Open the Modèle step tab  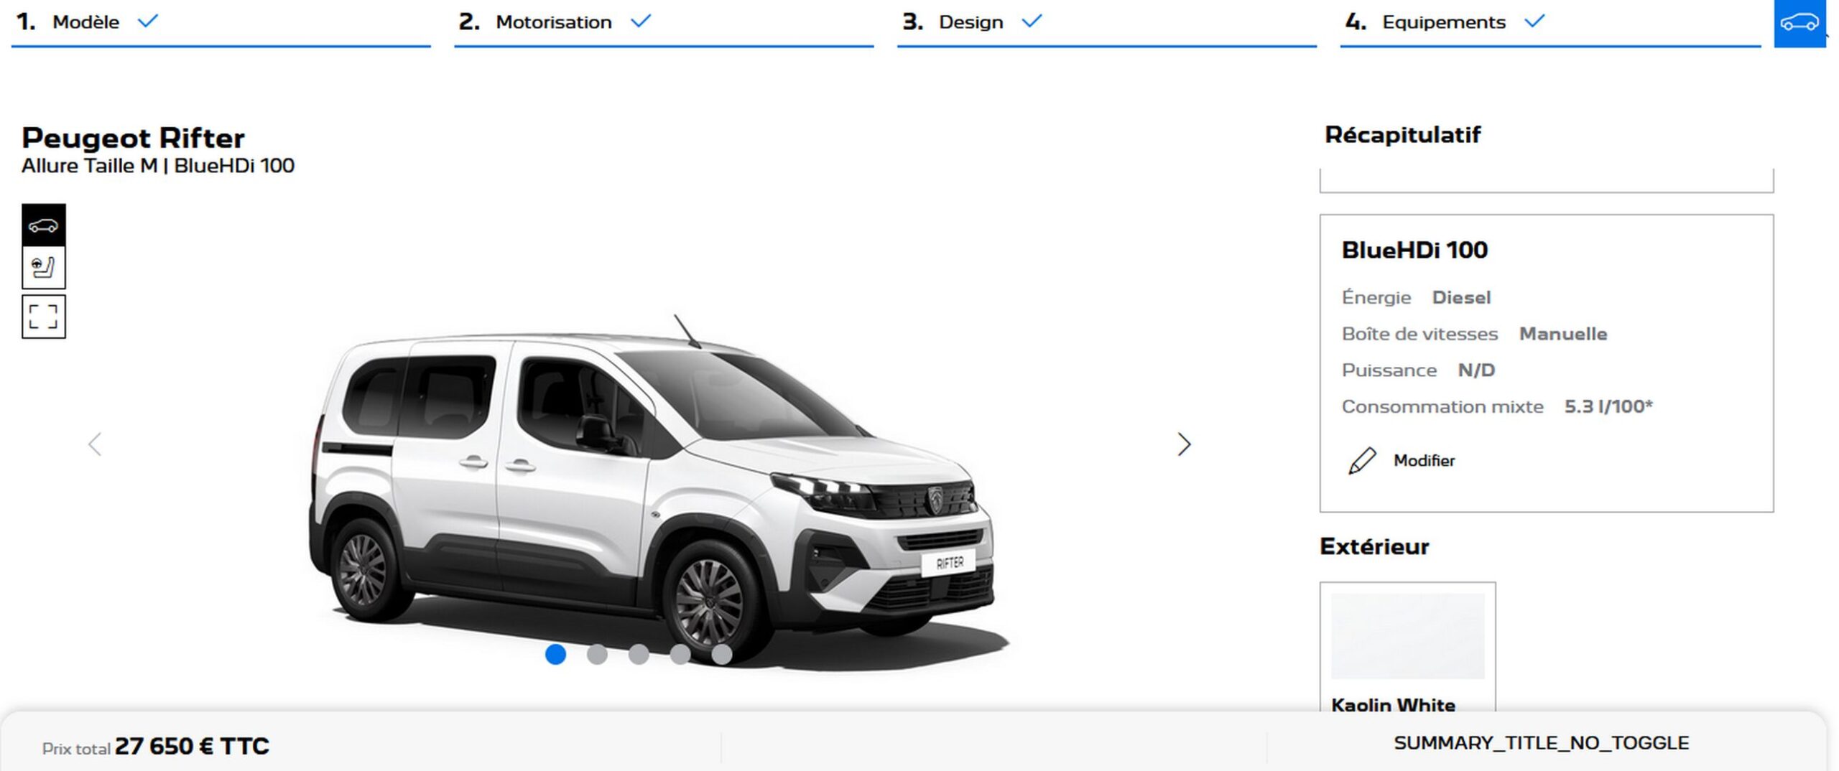[x=85, y=22]
